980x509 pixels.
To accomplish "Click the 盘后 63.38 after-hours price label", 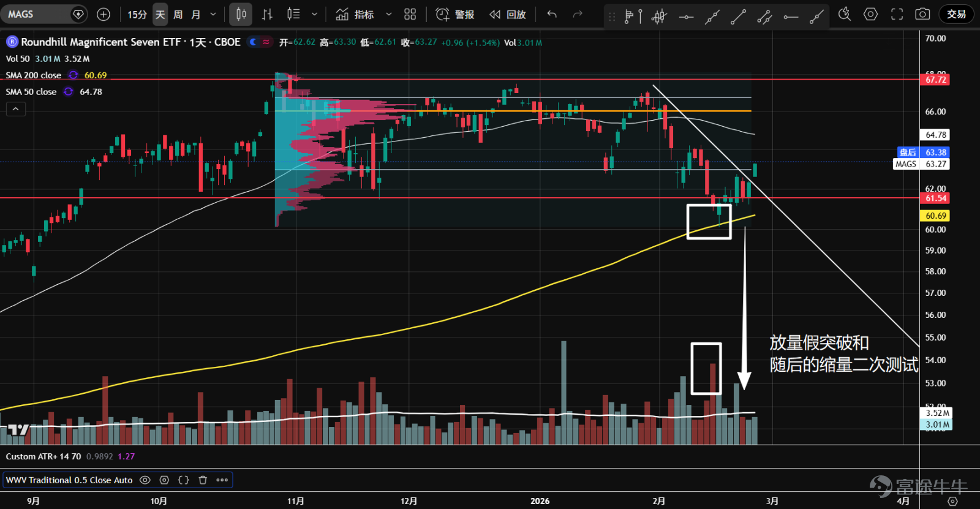I will pyautogui.click(x=923, y=153).
